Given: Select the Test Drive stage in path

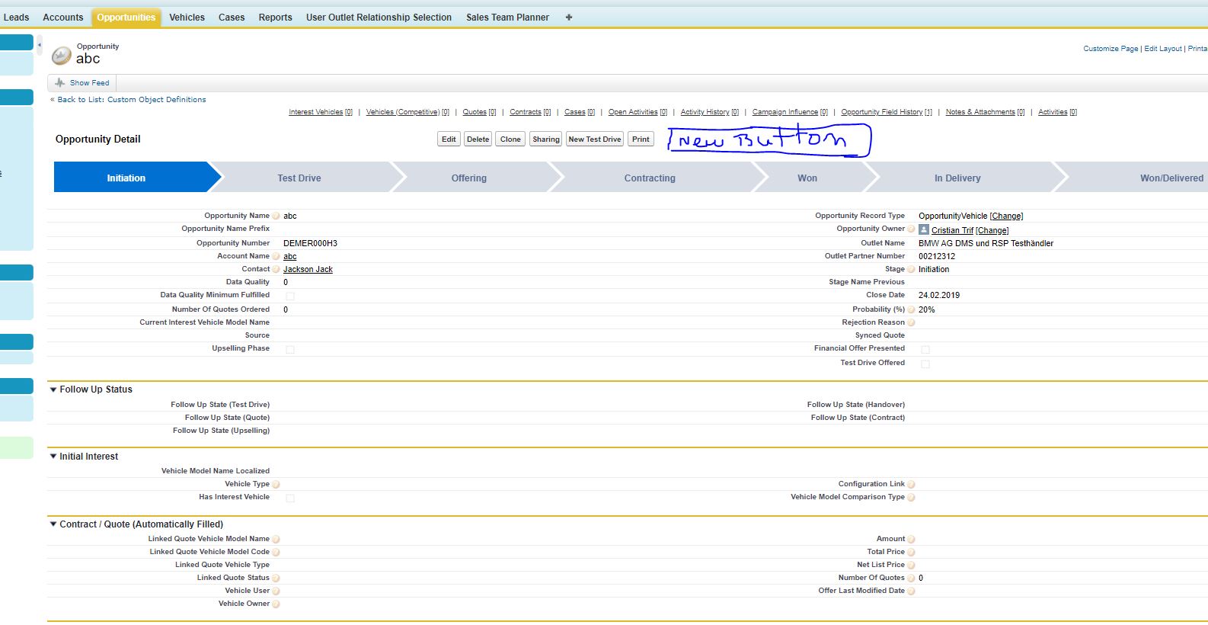Looking at the screenshot, I should tap(299, 178).
